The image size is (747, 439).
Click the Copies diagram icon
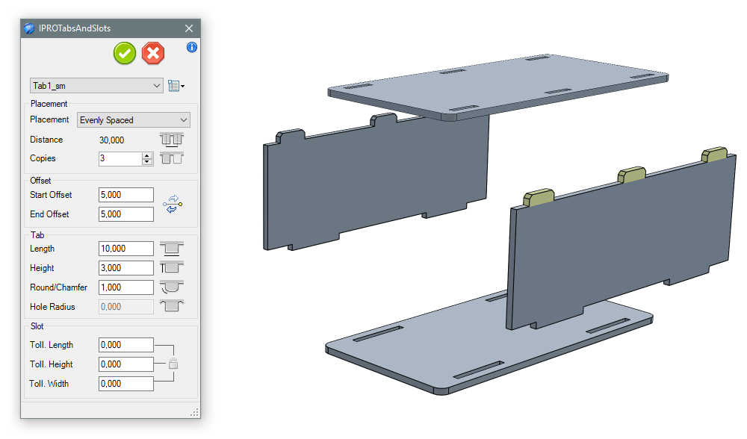click(172, 158)
